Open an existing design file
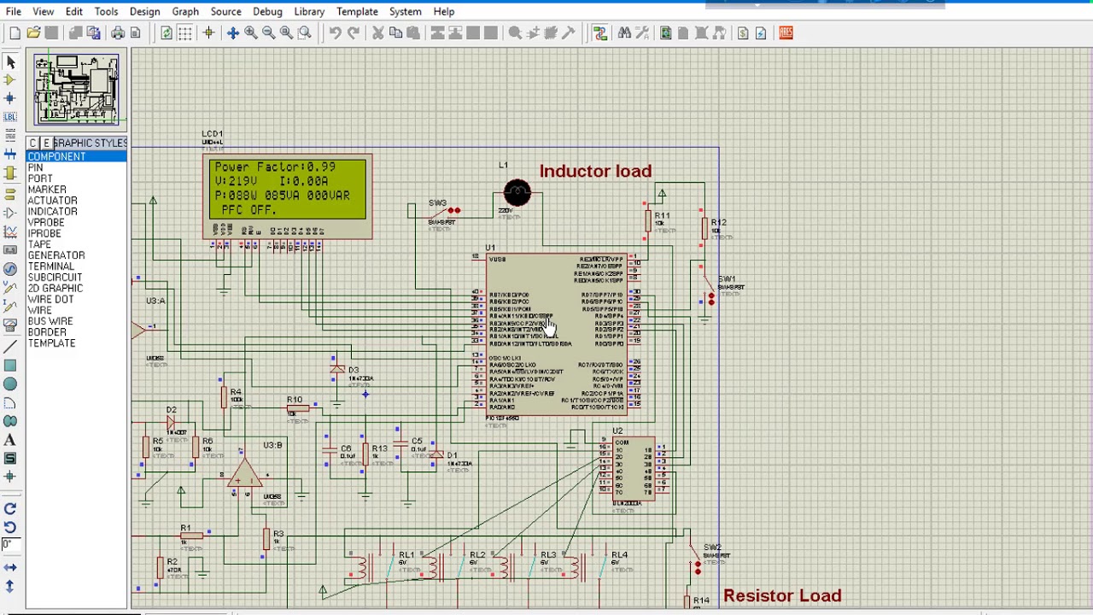Image resolution: width=1093 pixels, height=615 pixels. coord(33,33)
